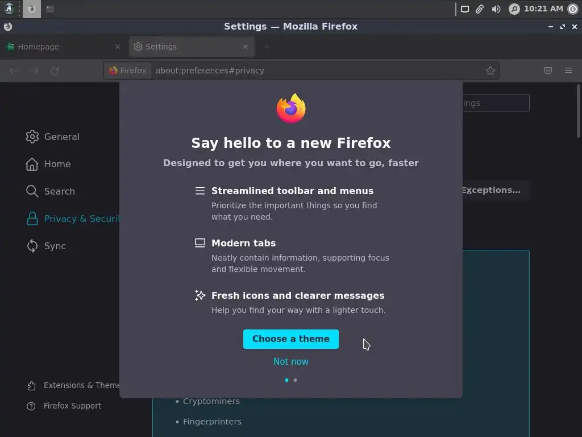Image resolution: width=582 pixels, height=437 pixels.
Task: Select Privacy & Security category
Action: click(x=73, y=218)
